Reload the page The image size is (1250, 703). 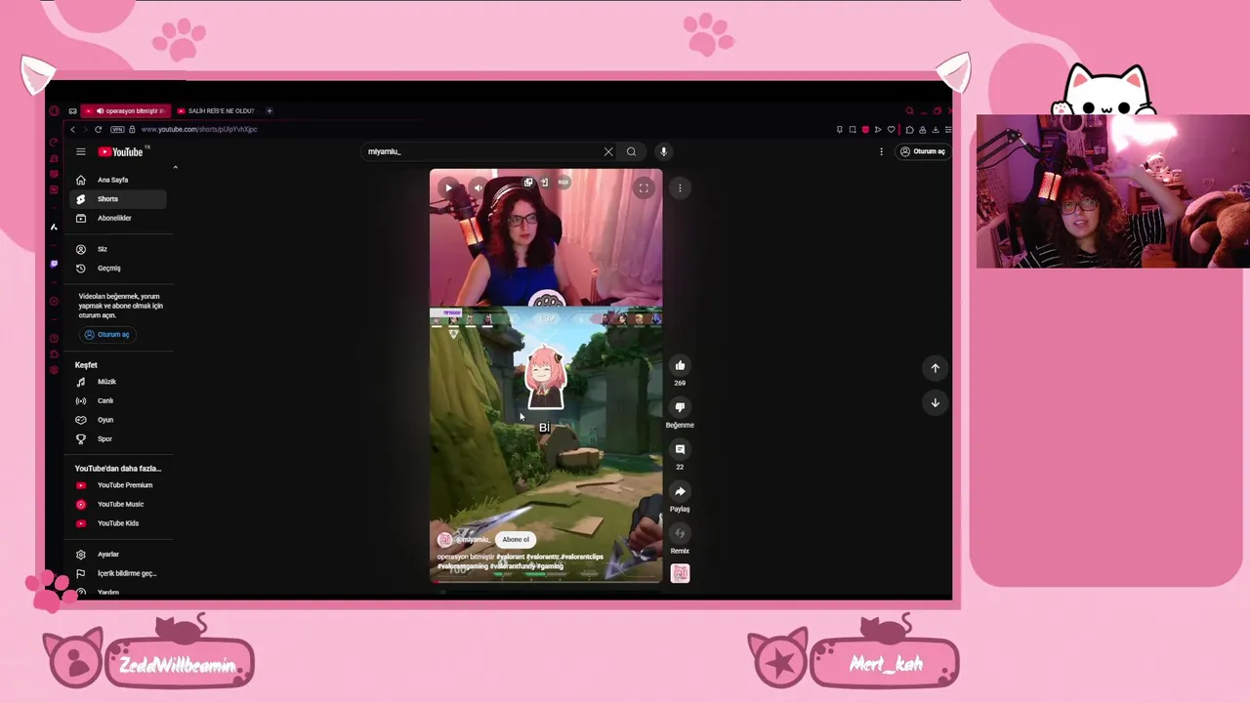[98, 129]
